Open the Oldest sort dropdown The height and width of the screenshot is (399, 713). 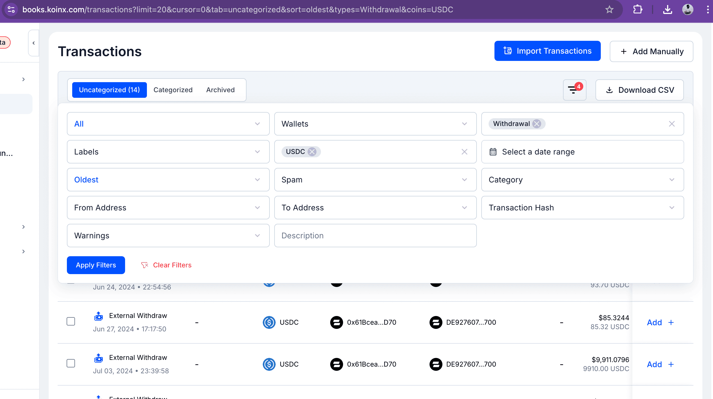click(168, 180)
